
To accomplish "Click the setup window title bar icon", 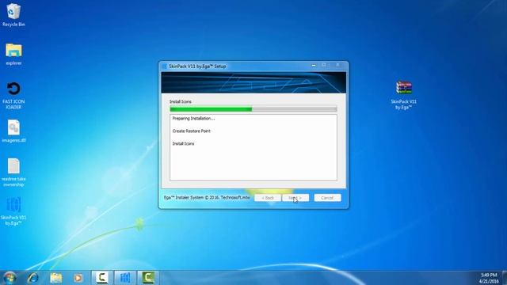I will (x=164, y=66).
